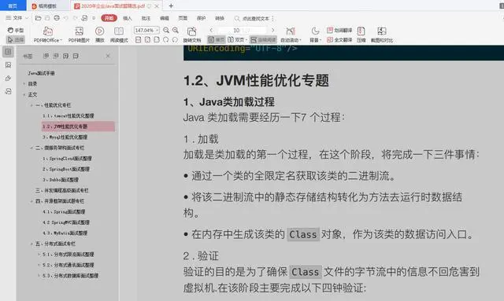Viewport: 504px width, 301px height.
Task: Open the PDF转Office converter
Action: click(x=47, y=35)
